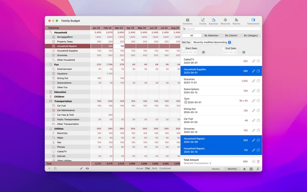This screenshot has height=192, width=307.
Task: Switch display mode to Plan
Action: 148,168
